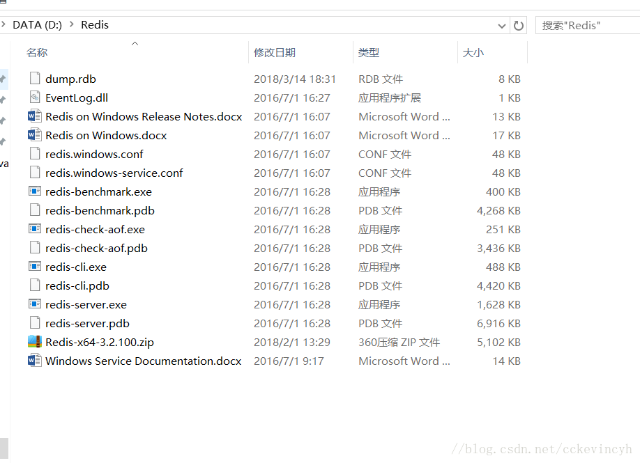The width and height of the screenshot is (640, 463).
Task: Click the Redis-x64-3.2.100.zip archive icon
Action: click(35, 341)
